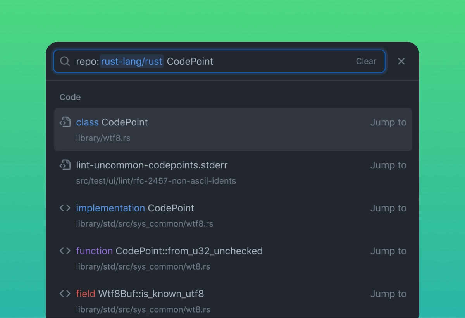Image resolution: width=465 pixels, height=318 pixels.
Task: Open the function CodePoint::from_u32_unchecked result
Action: 233,258
